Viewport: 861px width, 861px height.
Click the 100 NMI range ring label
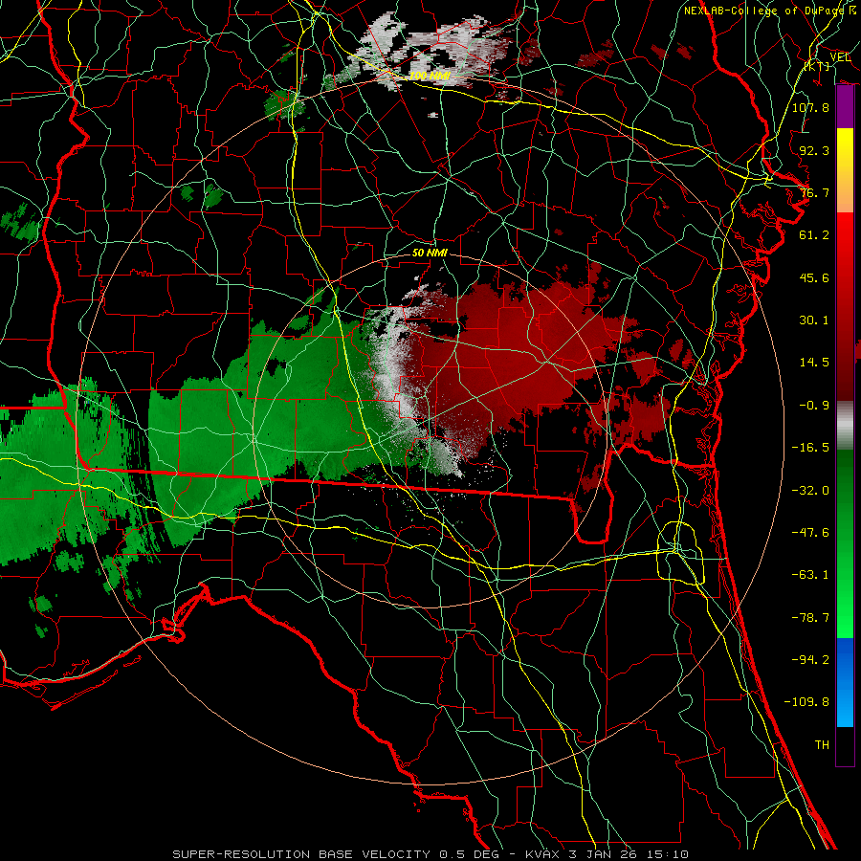pos(430,76)
